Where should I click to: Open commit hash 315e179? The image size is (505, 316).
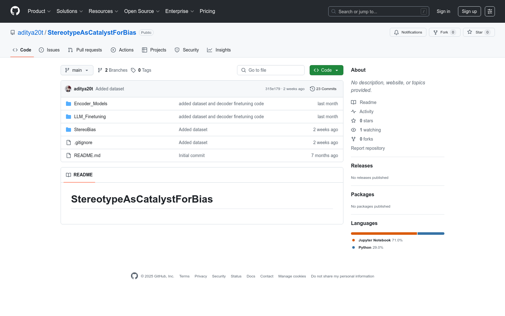tap(273, 89)
